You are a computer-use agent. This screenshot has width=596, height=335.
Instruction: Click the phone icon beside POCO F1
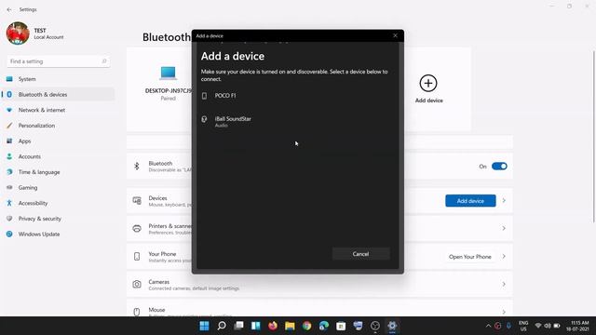point(204,96)
